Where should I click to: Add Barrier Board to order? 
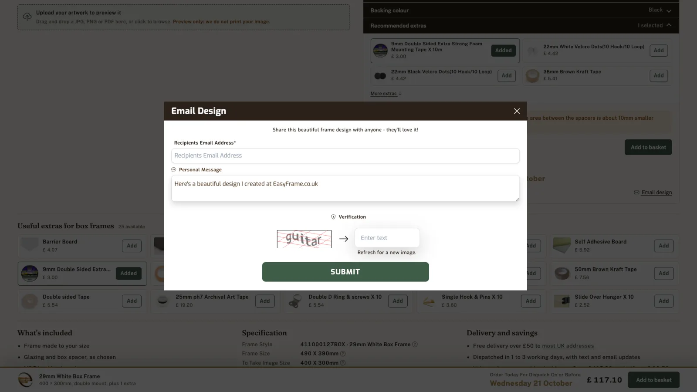pos(132,246)
